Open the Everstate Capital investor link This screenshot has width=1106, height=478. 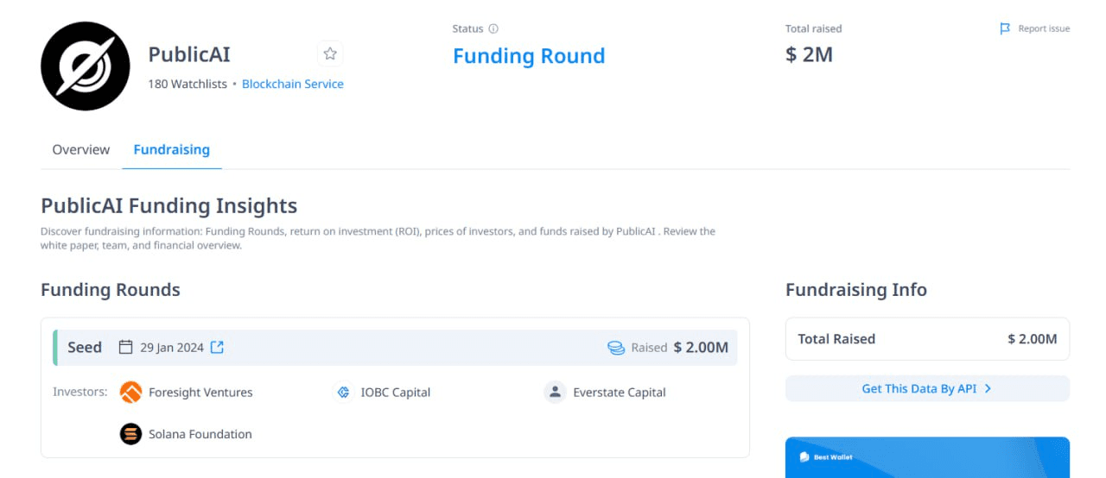click(620, 392)
